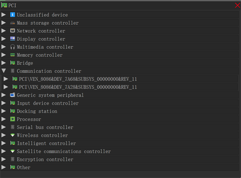Click the drive icon beside Mass storage controller

(13, 23)
